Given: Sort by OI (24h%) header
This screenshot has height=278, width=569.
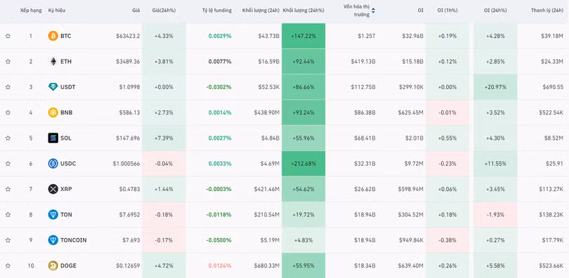Looking at the screenshot, I should pos(495,11).
